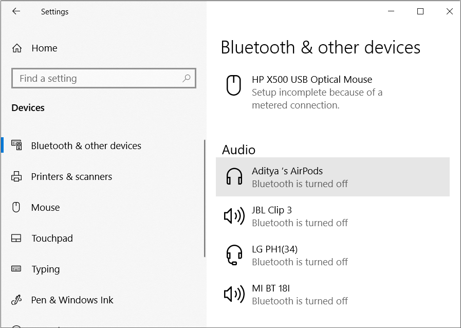This screenshot has width=461, height=328.
Task: Click the Mouse icon in the sidebar
Action: pos(16,207)
